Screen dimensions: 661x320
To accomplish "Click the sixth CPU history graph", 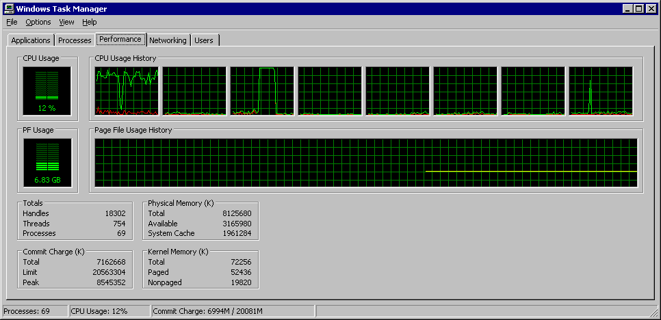I will coord(465,90).
